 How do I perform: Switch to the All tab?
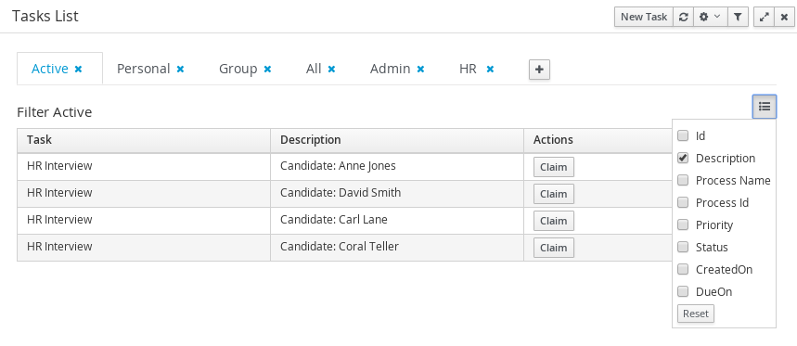(x=314, y=69)
